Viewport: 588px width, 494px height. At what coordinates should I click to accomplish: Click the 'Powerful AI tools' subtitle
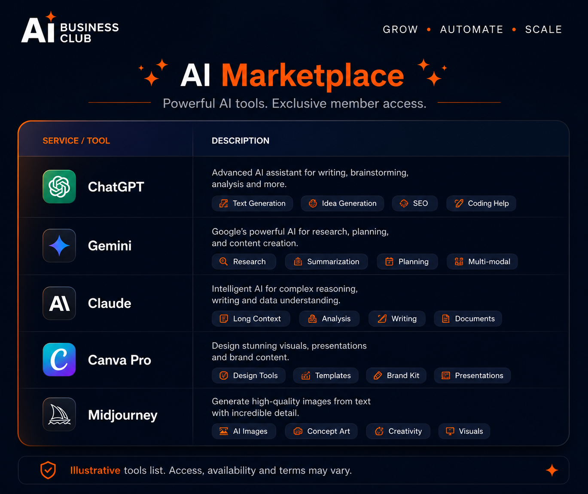(295, 104)
